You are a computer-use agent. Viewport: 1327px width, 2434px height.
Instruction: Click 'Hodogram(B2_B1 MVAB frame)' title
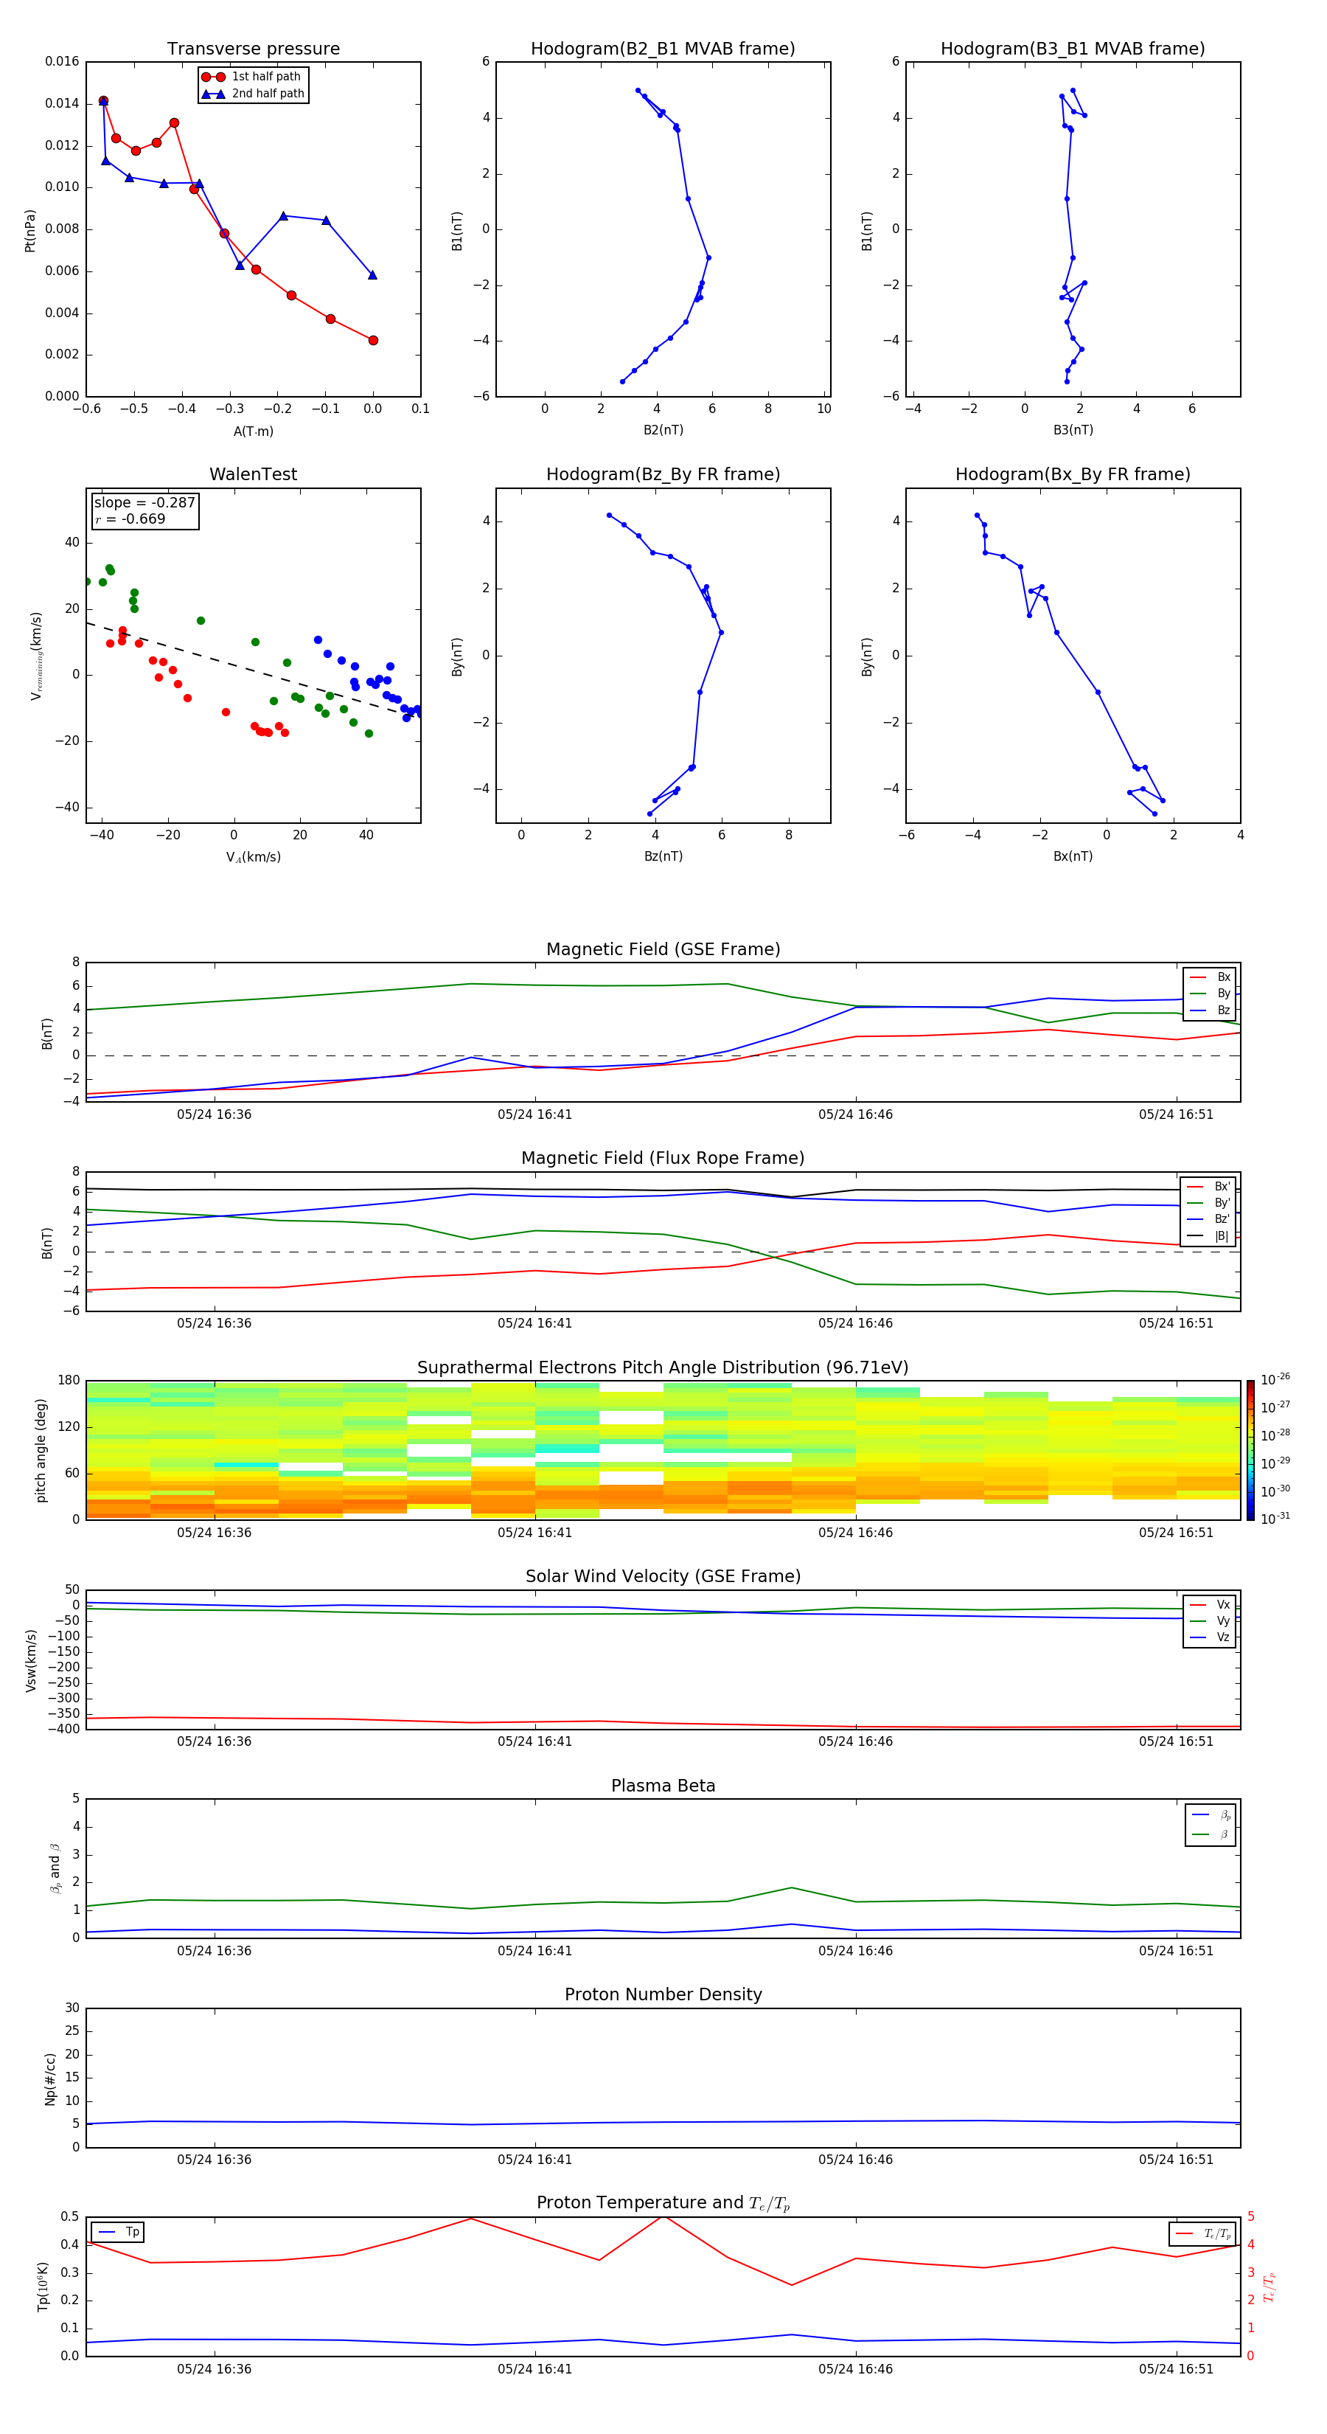[x=663, y=49]
